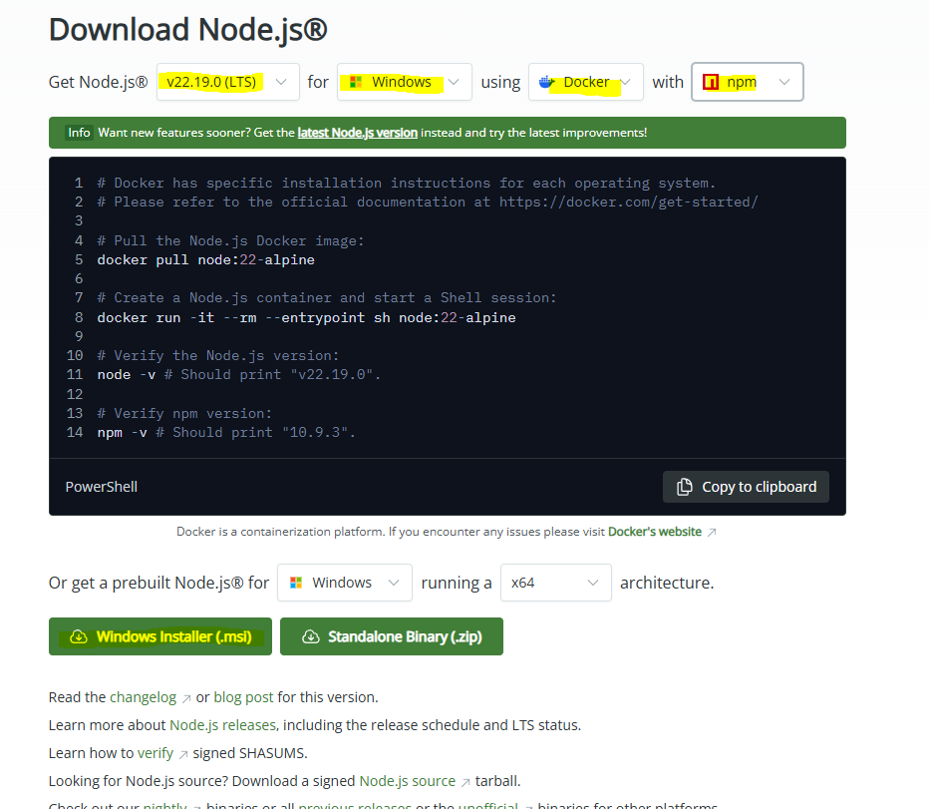
Task: Open the prebuilt Node.js Windows OS dropdown
Action: pos(344,583)
